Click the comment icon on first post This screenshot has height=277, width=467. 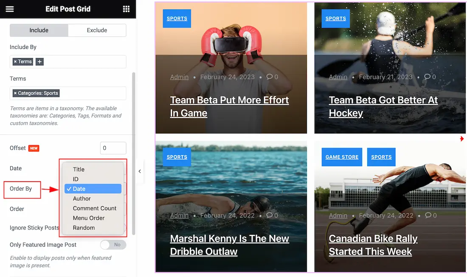270,76
